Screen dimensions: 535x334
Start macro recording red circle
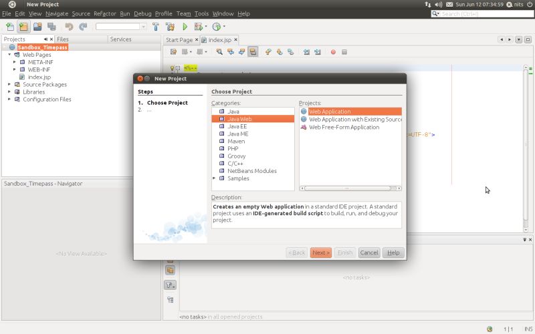coord(333,52)
